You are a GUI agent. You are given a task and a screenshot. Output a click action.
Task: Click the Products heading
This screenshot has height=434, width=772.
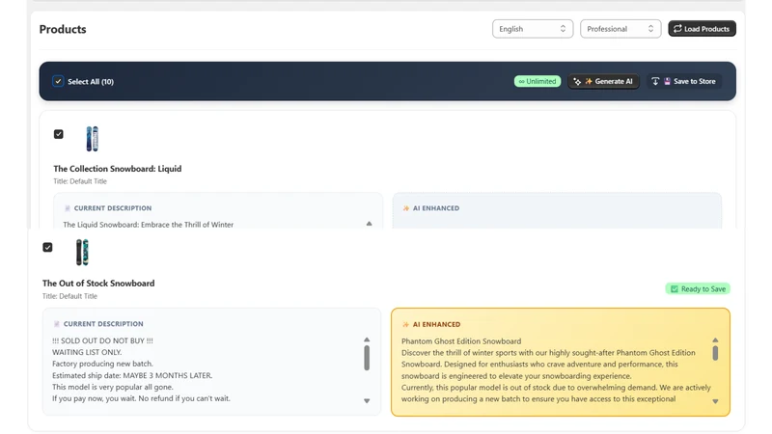coord(63,29)
